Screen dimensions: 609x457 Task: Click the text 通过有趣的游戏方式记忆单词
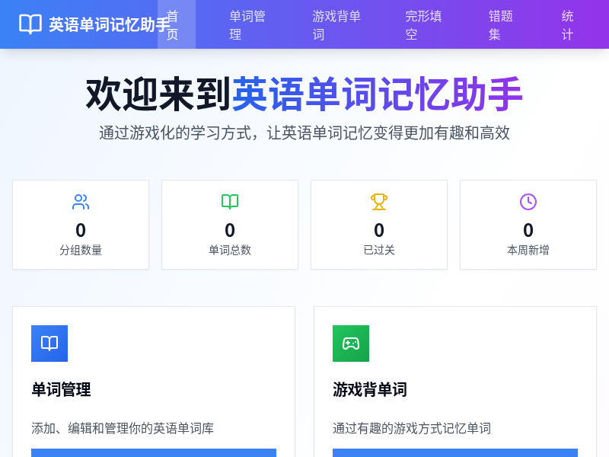point(412,428)
